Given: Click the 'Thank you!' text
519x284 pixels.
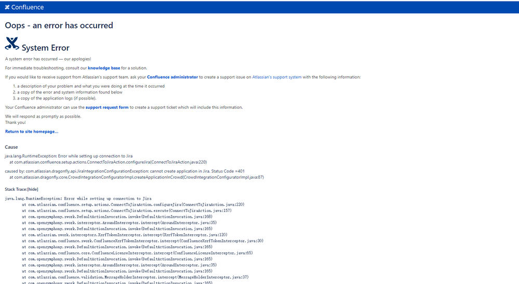Looking at the screenshot, I should pyautogui.click(x=15, y=122).
